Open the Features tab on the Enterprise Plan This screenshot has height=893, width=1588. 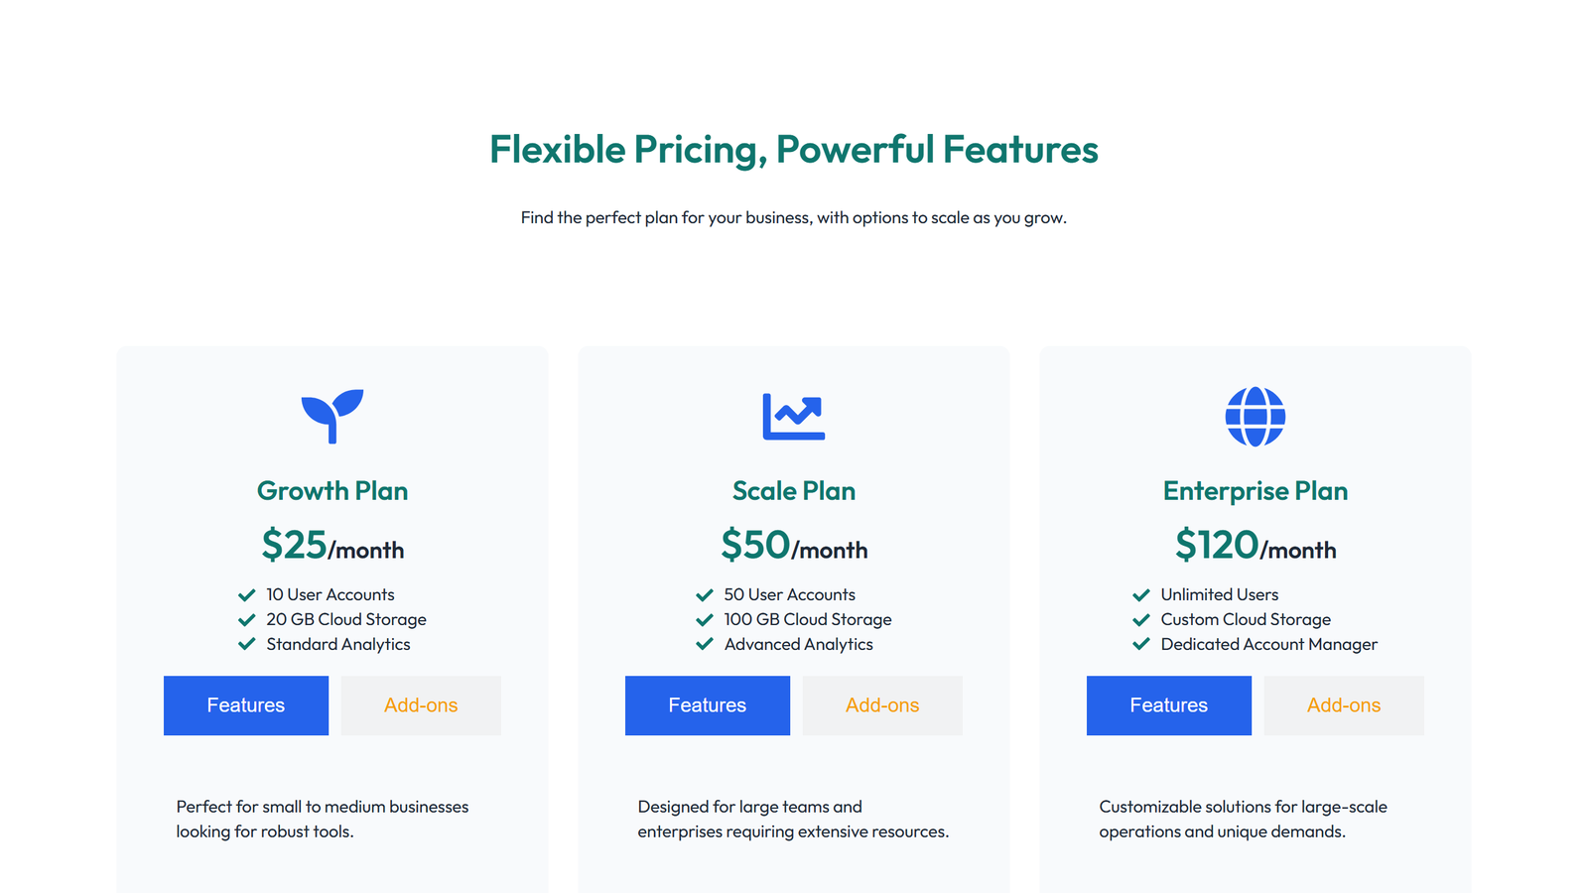[1168, 705]
